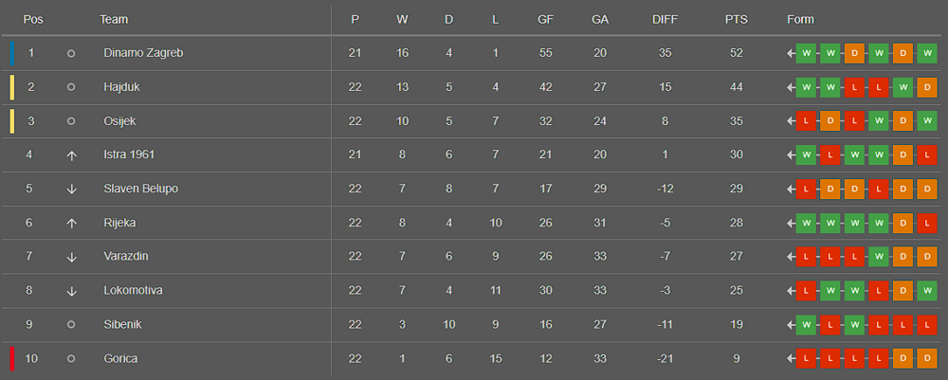Open the Dinamo Zagreb team link
Image resolution: width=948 pixels, height=380 pixels.
tap(143, 53)
